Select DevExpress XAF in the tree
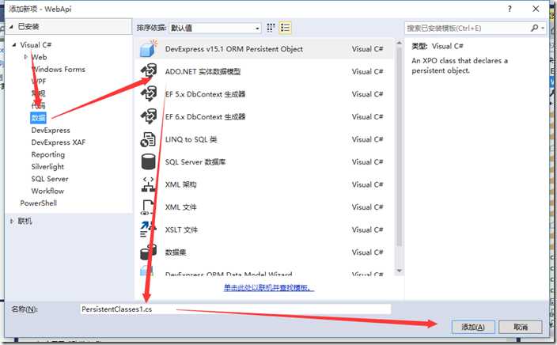 click(x=59, y=142)
